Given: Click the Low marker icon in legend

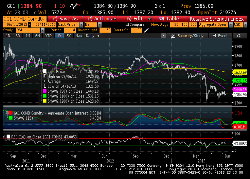Looking at the screenshot, I should 44,86.
